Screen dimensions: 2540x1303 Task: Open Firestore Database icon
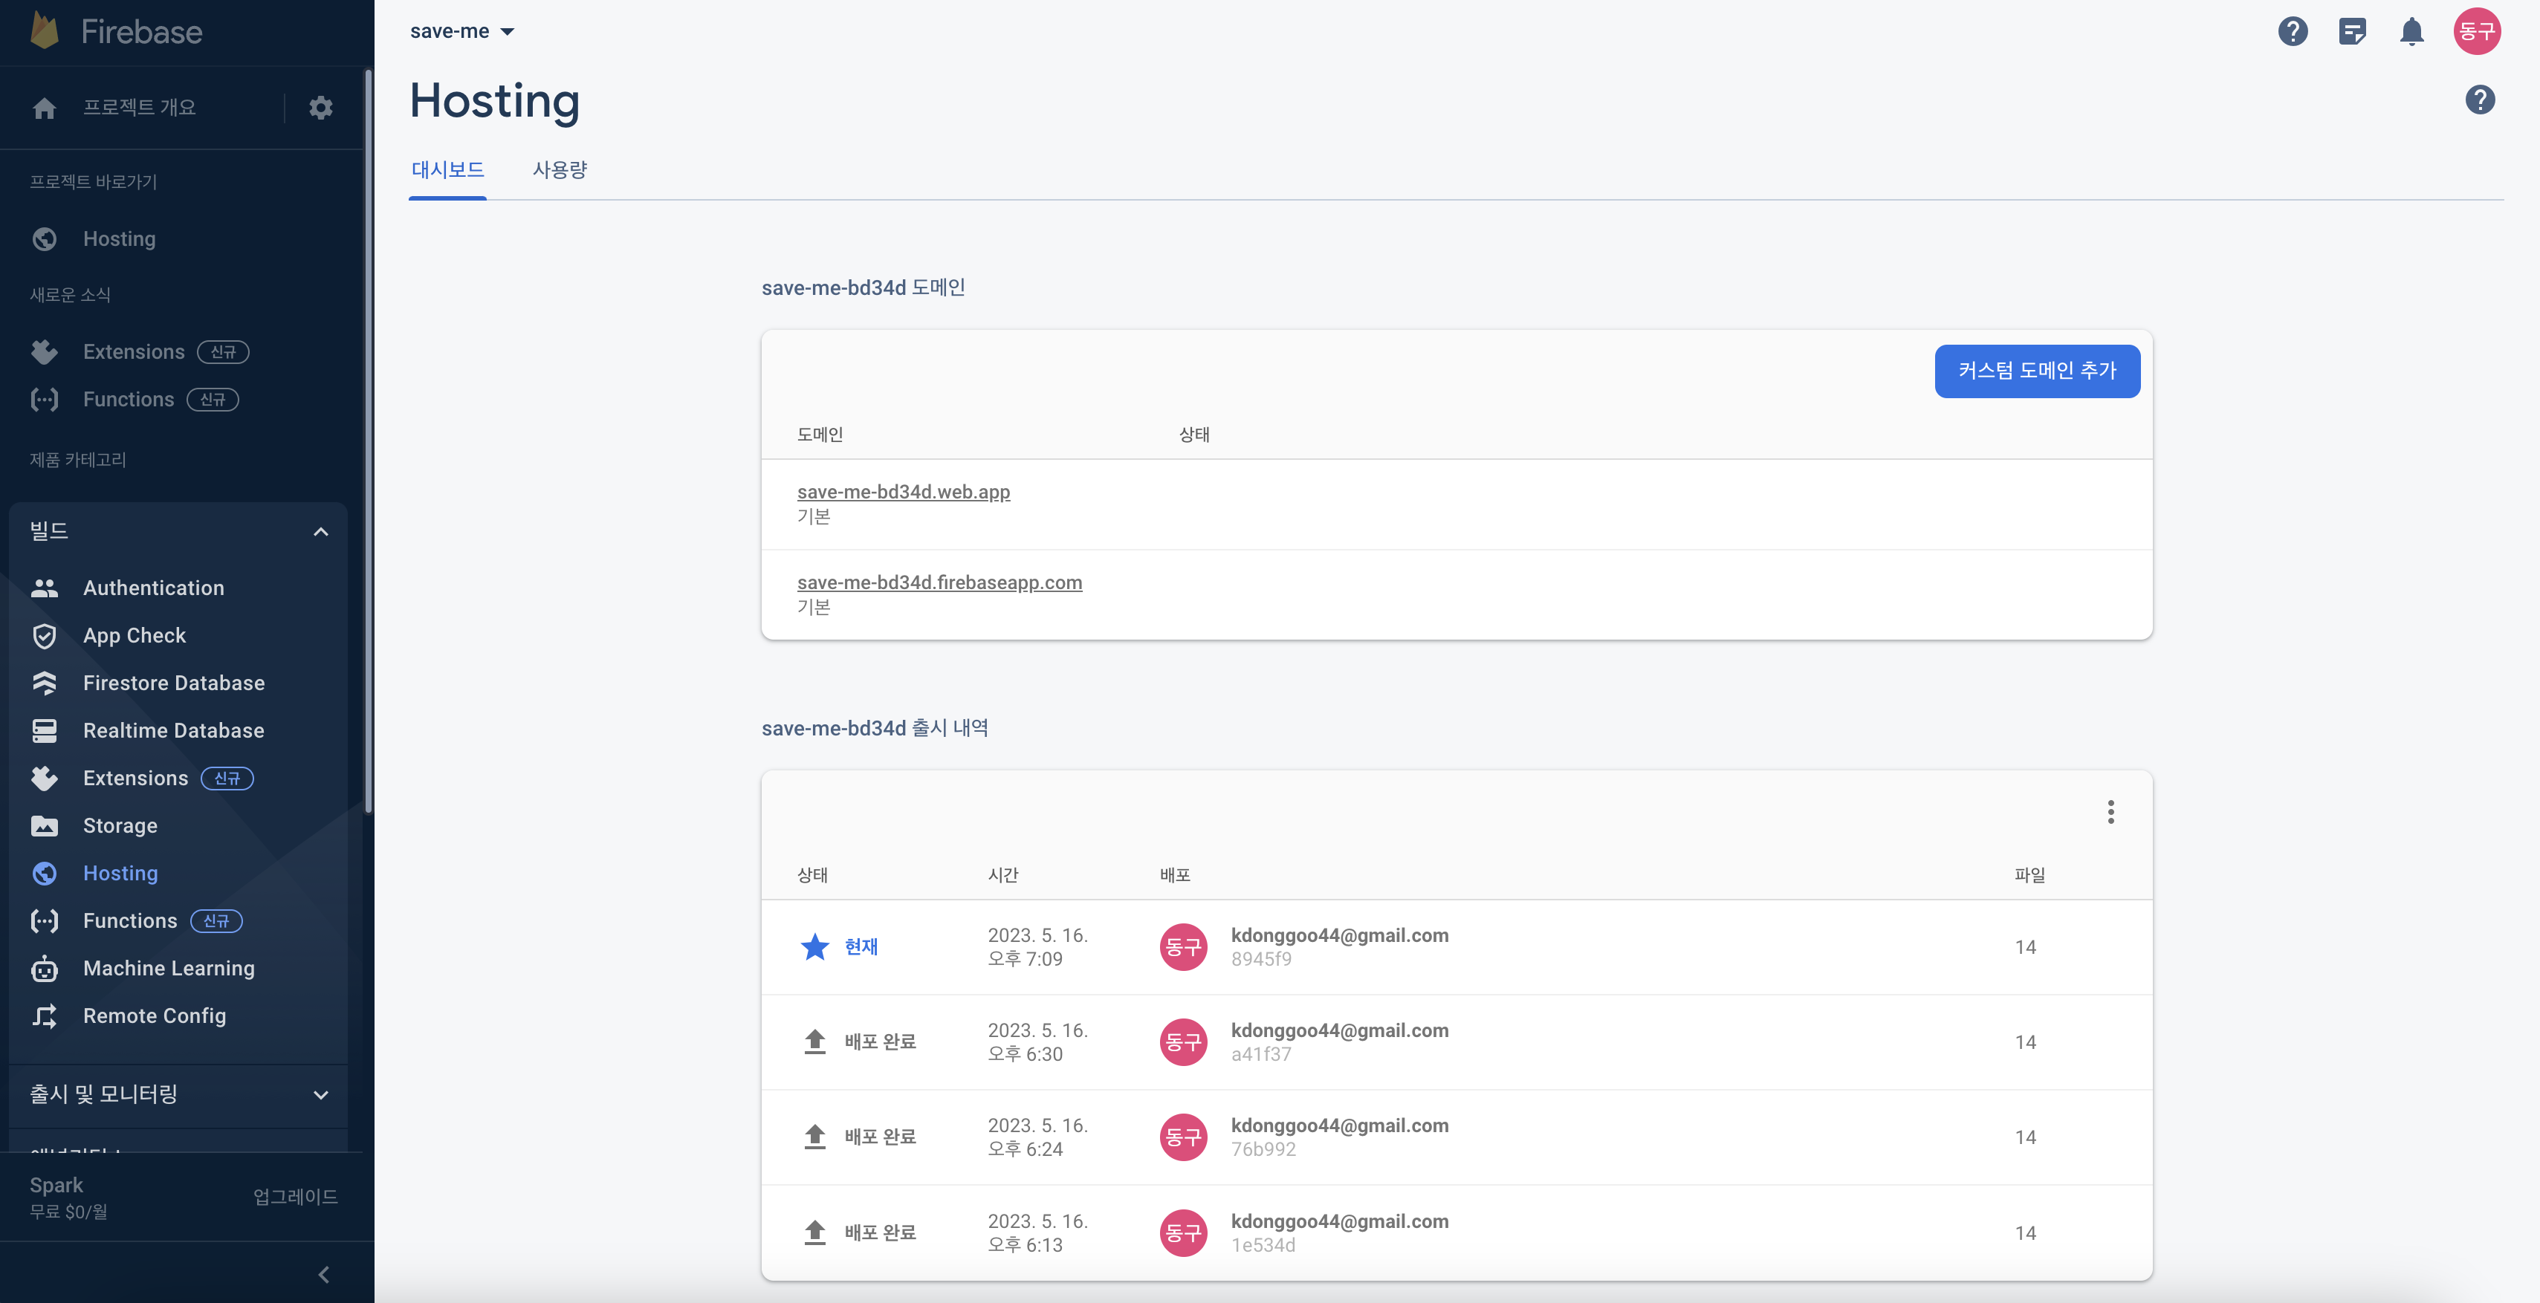(x=45, y=683)
